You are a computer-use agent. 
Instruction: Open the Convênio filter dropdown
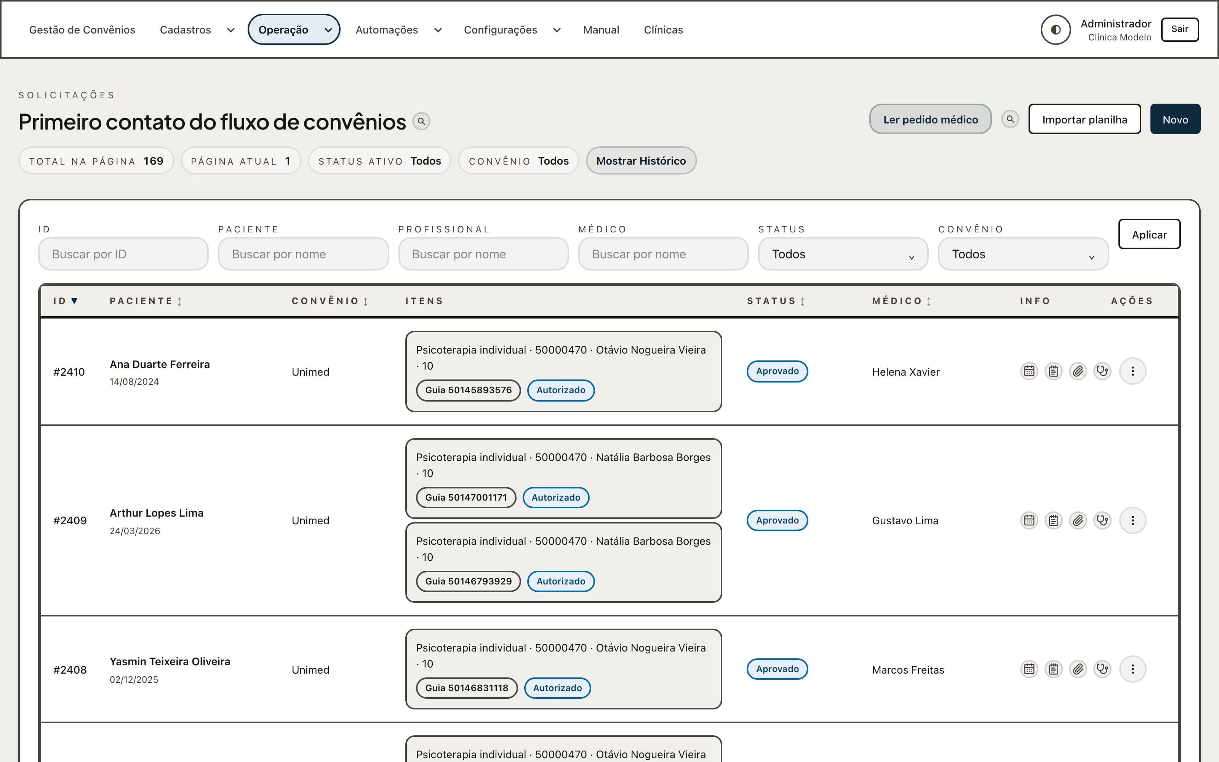(x=1023, y=254)
